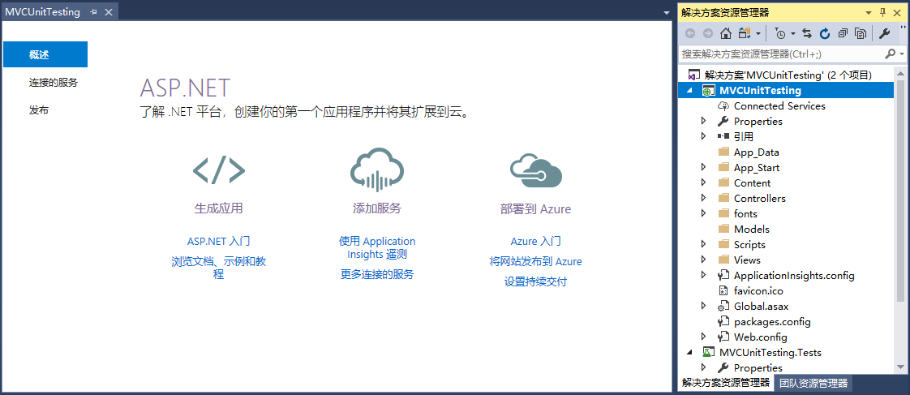910x395 pixels.
Task: Open the ASP.NET 入门 link
Action: coord(218,241)
